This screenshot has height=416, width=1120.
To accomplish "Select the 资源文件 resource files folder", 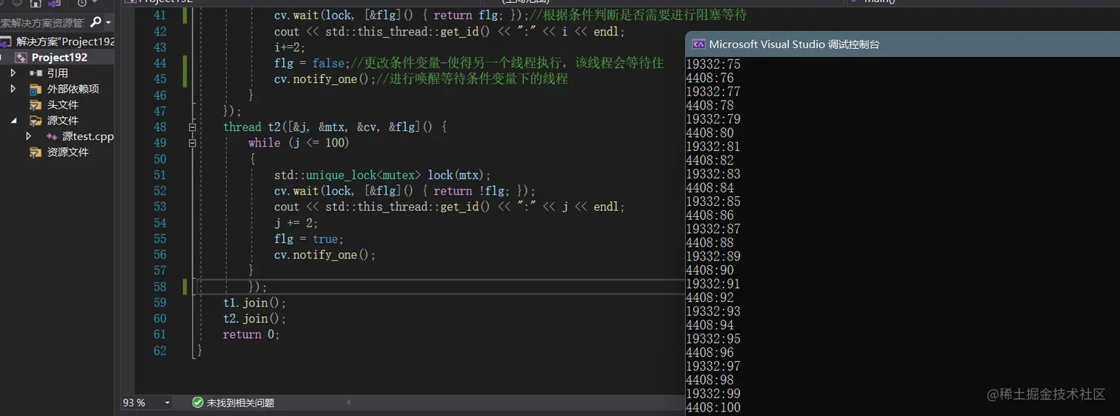I will 68,152.
